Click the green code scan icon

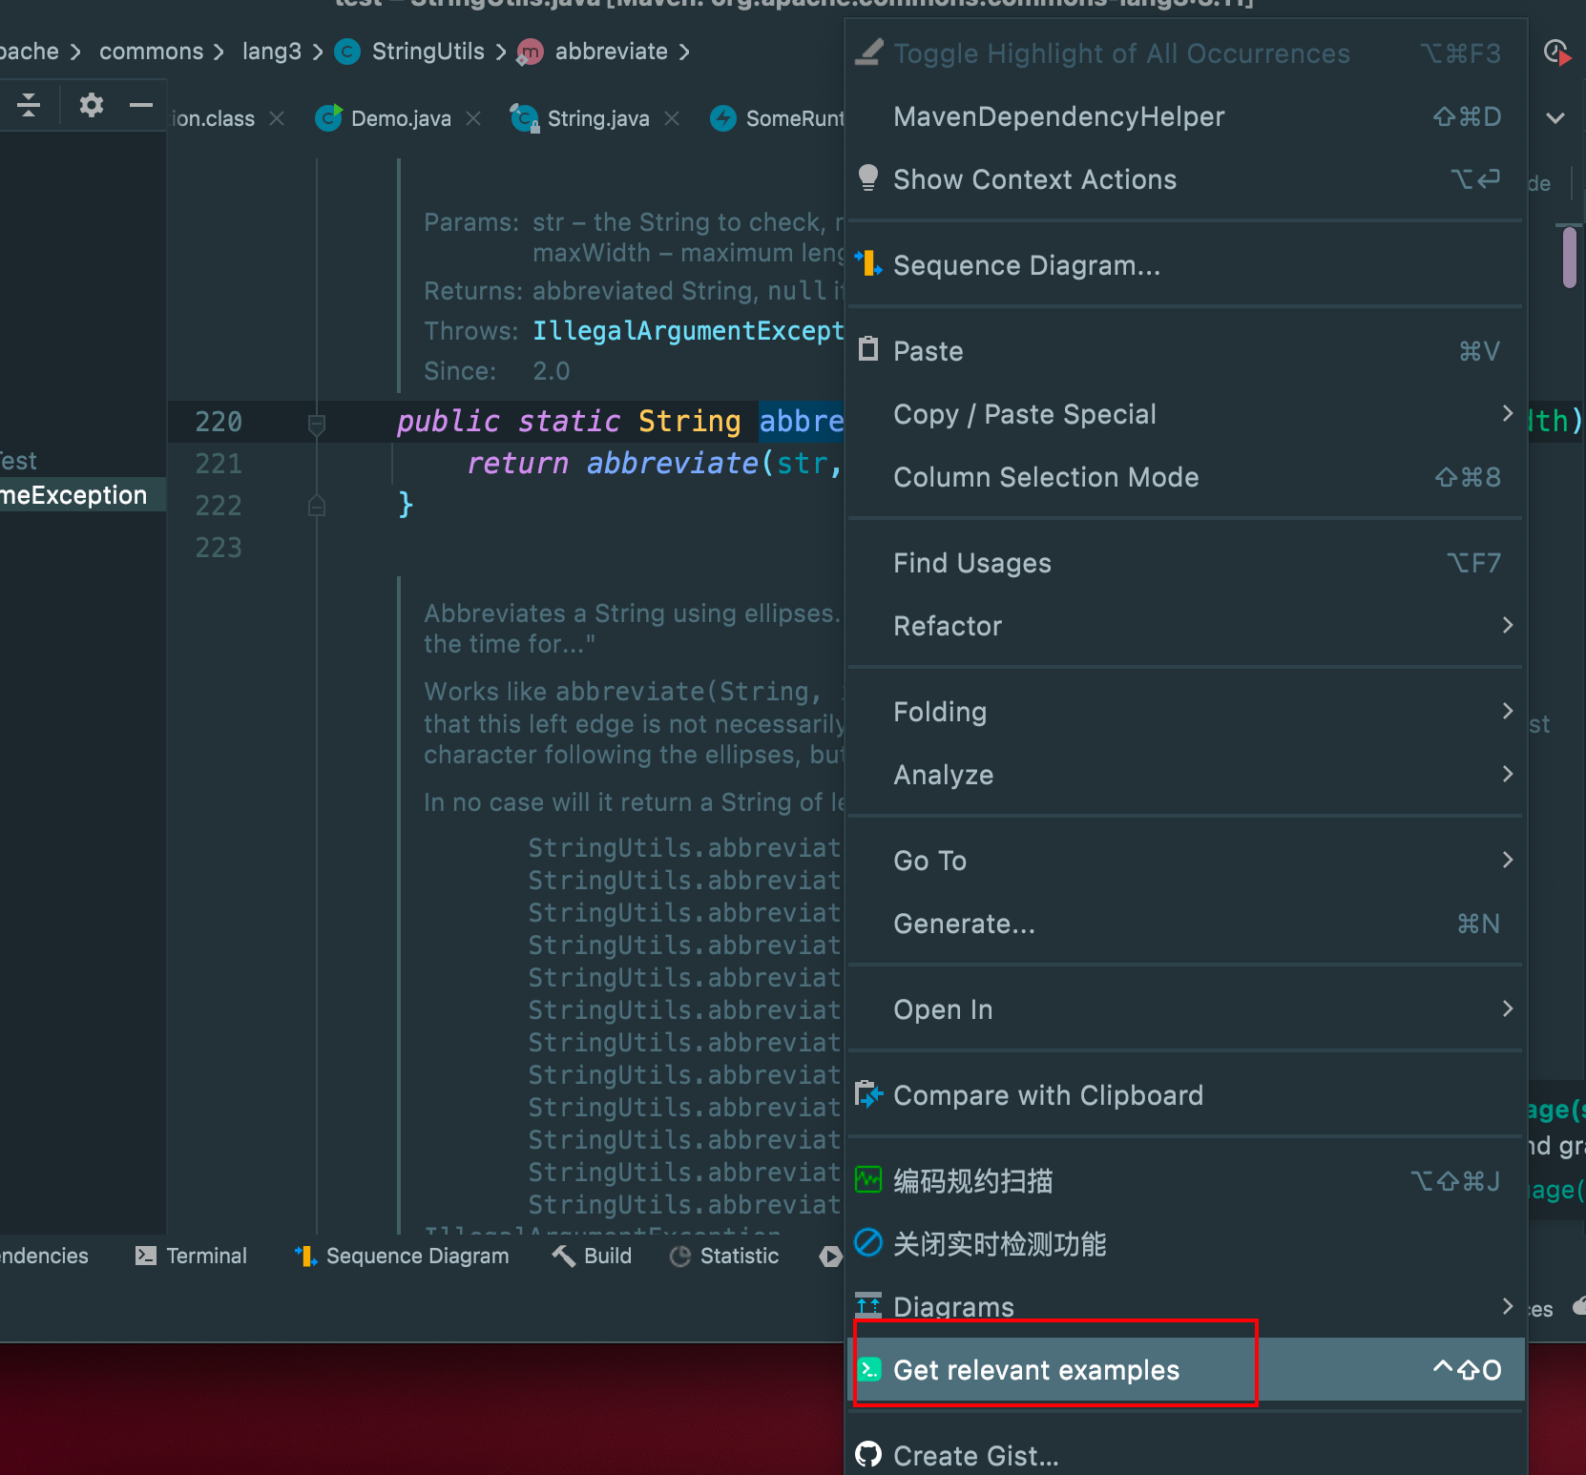click(x=868, y=1180)
